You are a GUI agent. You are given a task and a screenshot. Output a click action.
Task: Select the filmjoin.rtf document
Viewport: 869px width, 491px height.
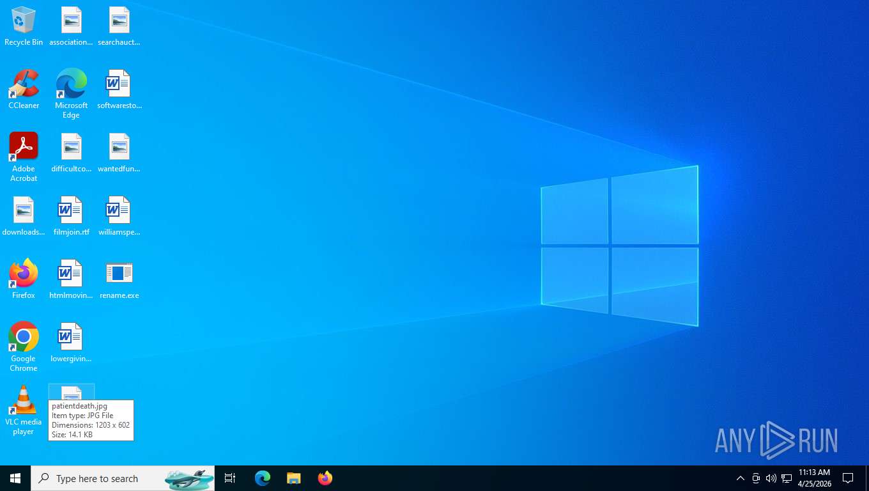click(71, 216)
